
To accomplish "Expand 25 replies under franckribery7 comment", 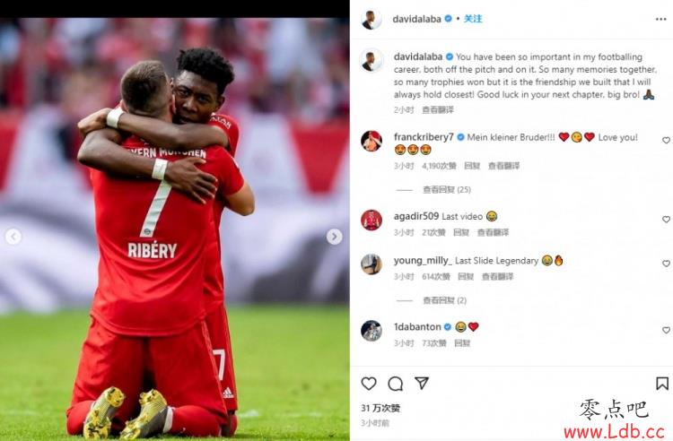I will [446, 189].
